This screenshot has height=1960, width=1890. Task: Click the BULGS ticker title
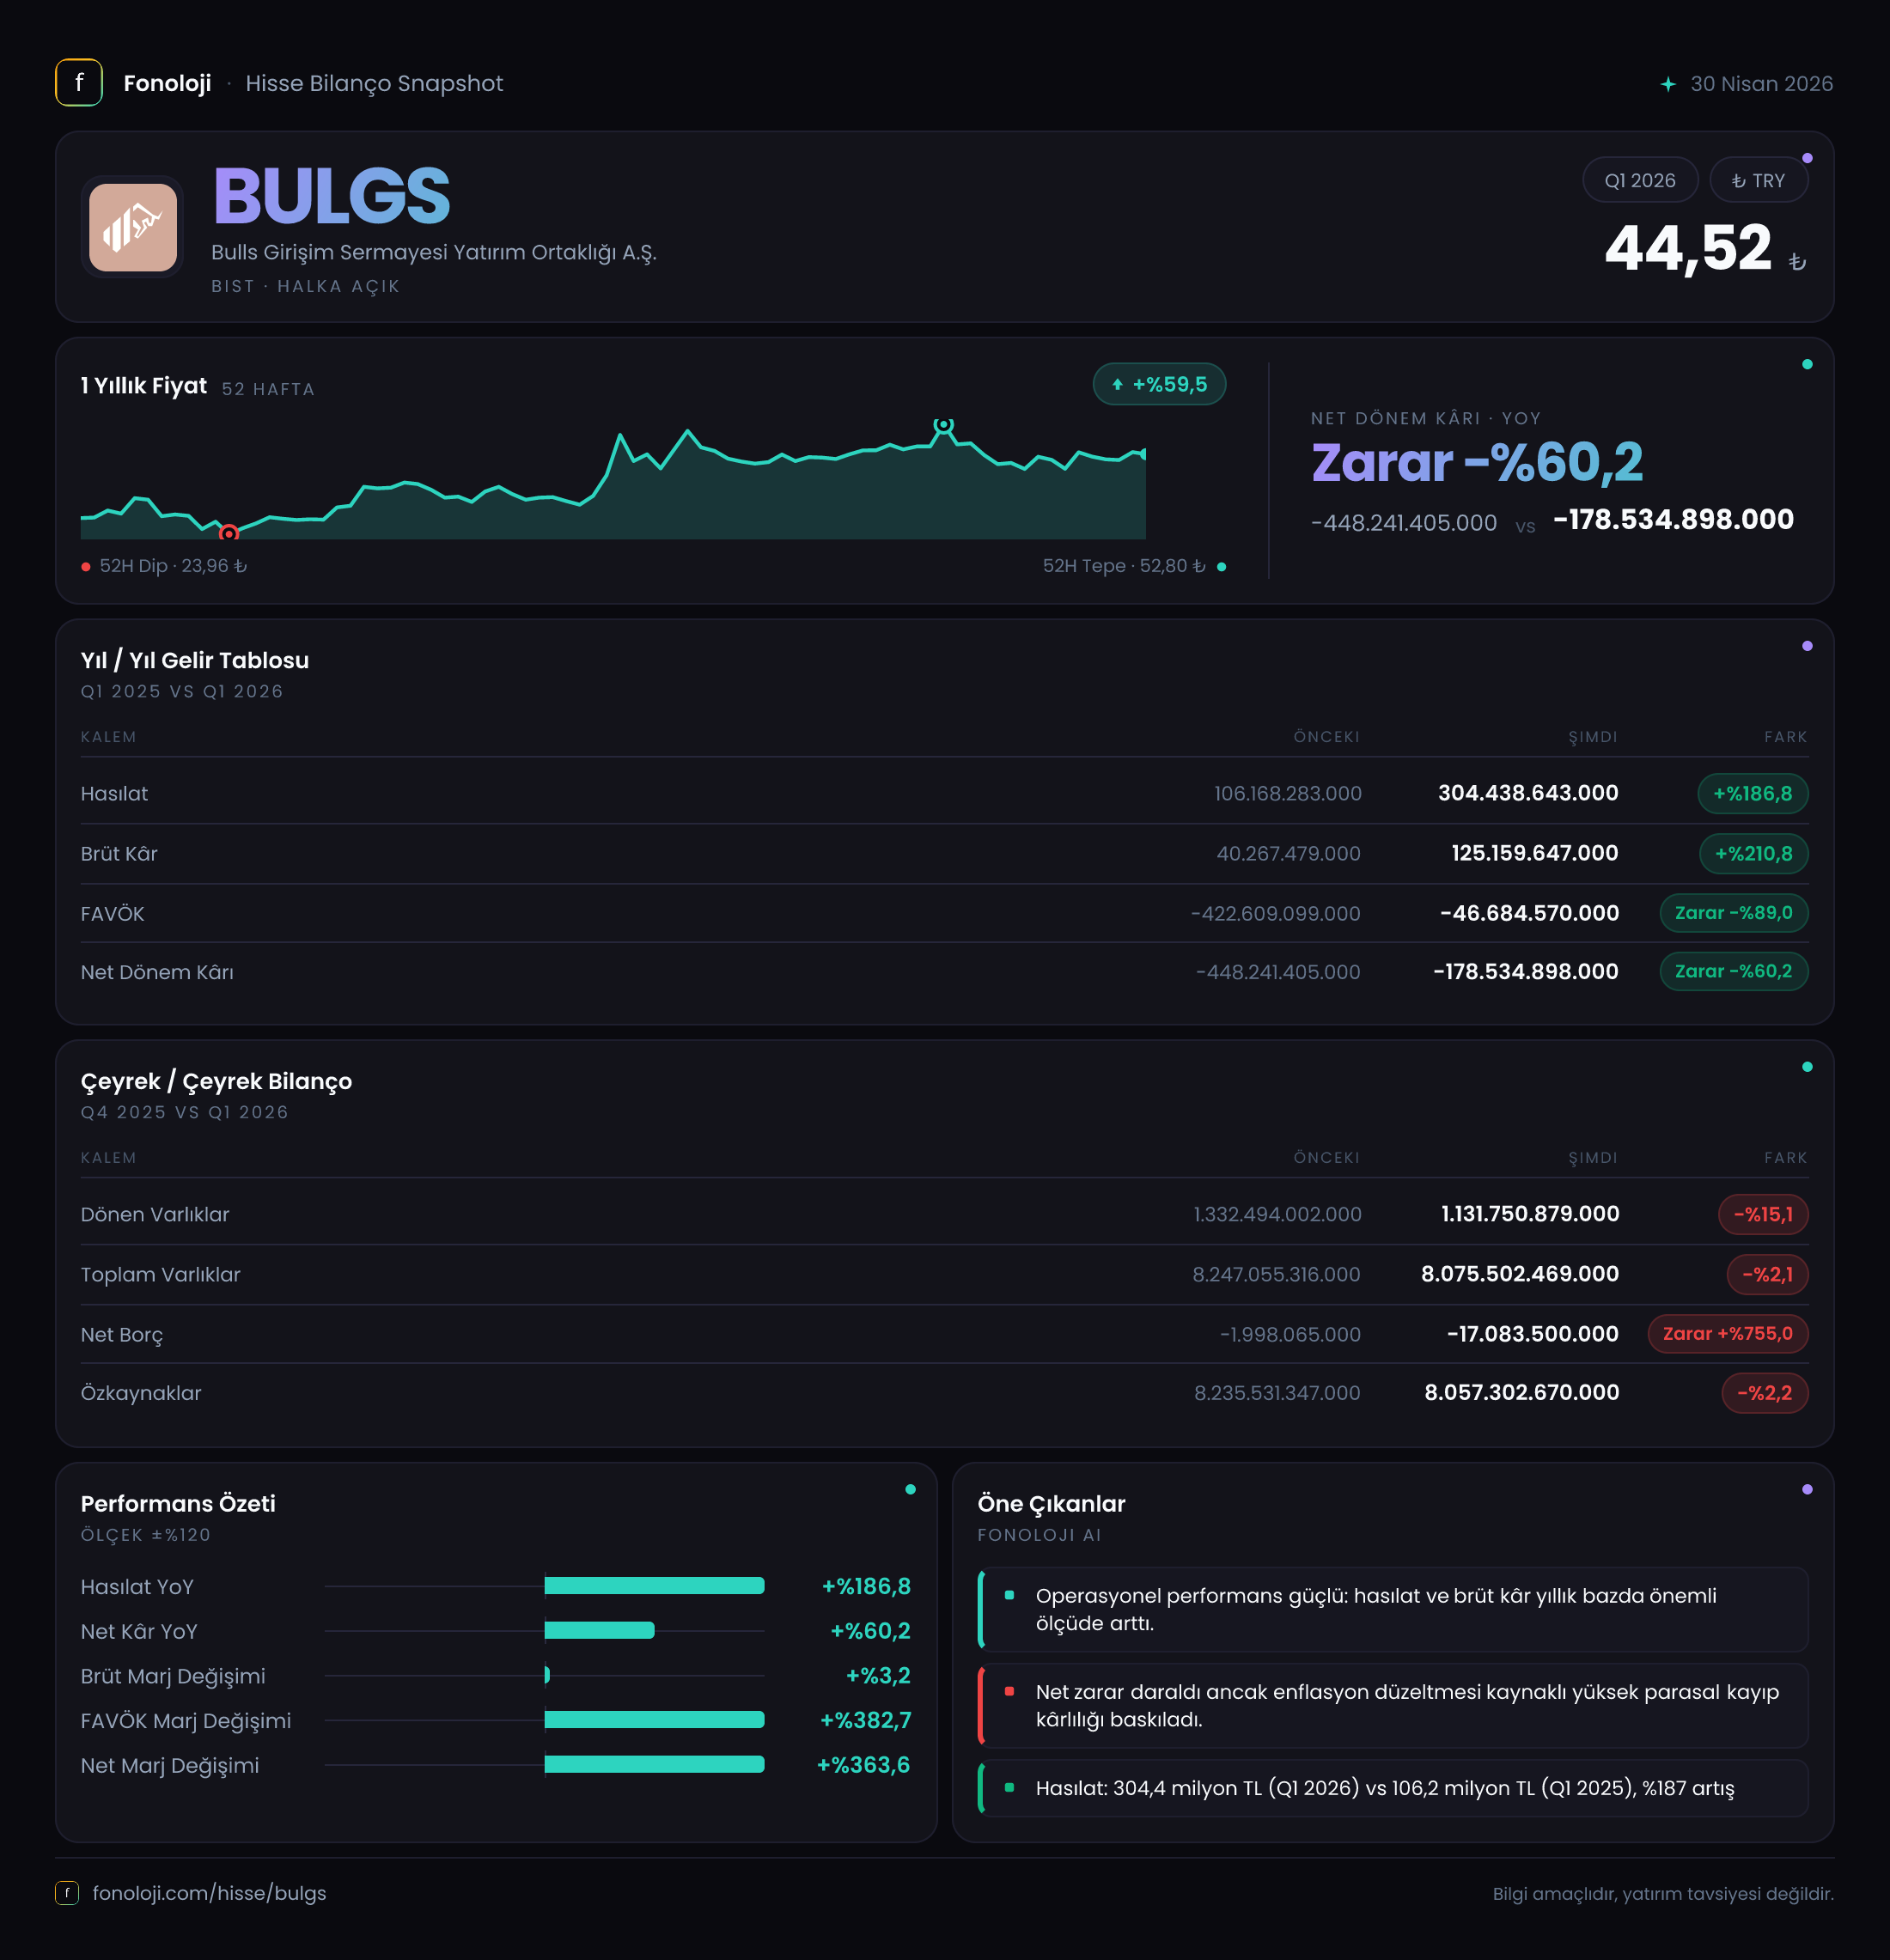point(331,196)
